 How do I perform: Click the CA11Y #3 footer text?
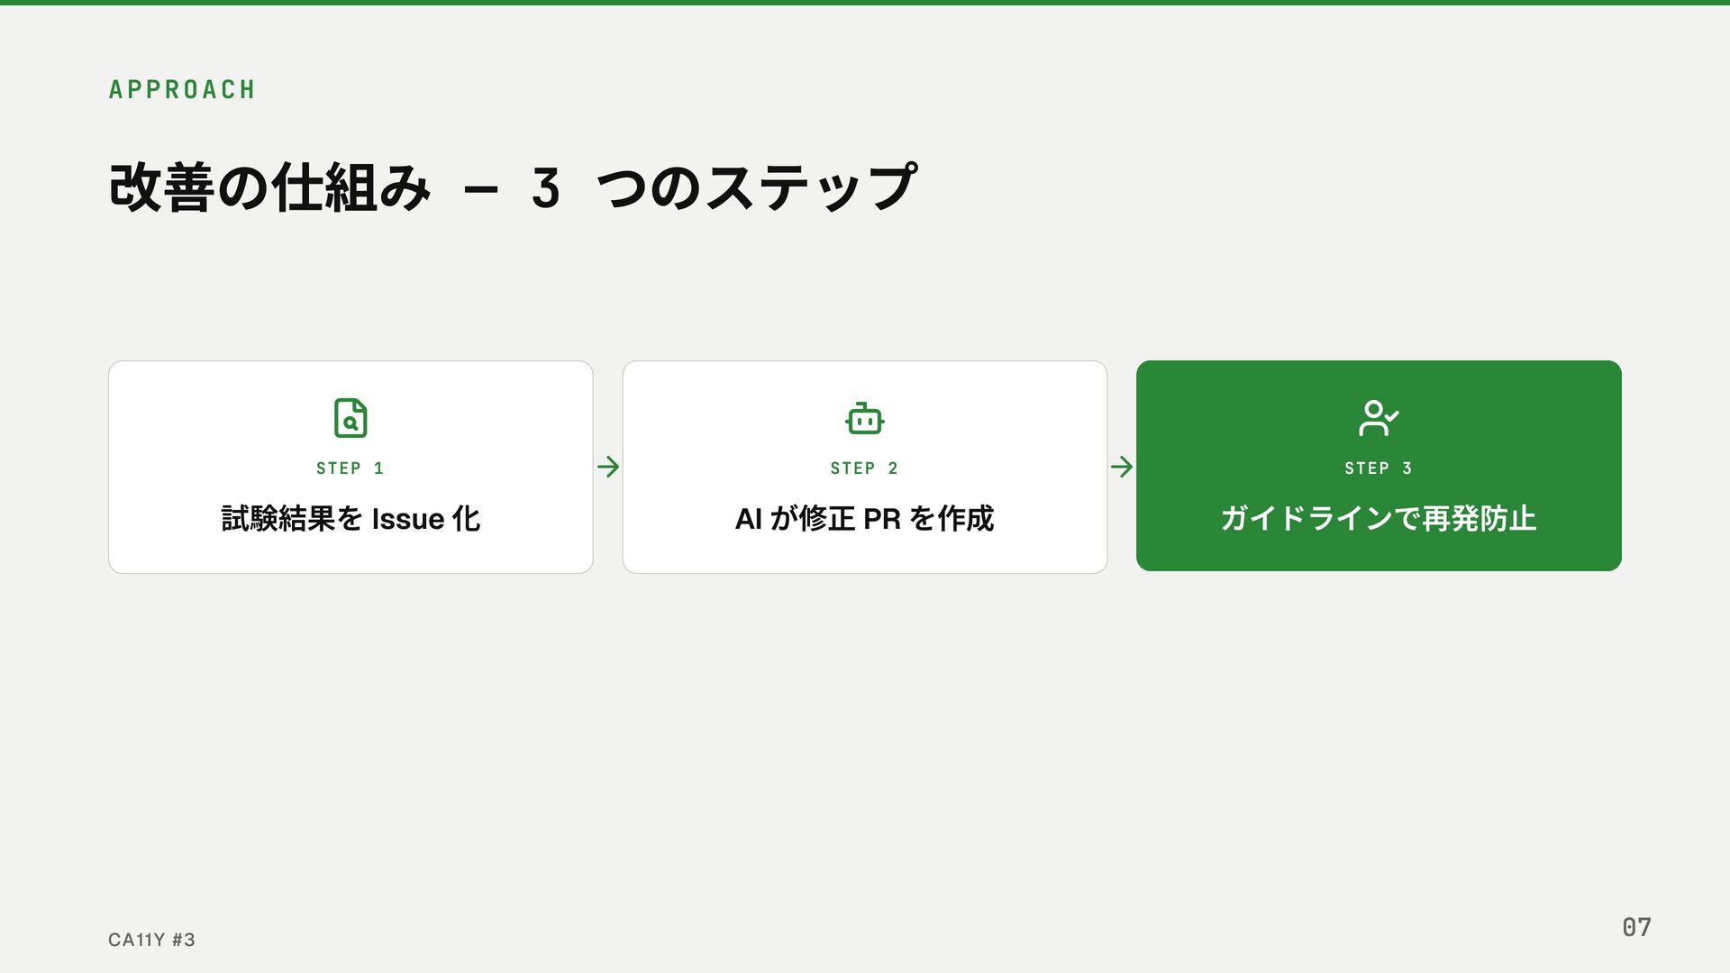(151, 940)
